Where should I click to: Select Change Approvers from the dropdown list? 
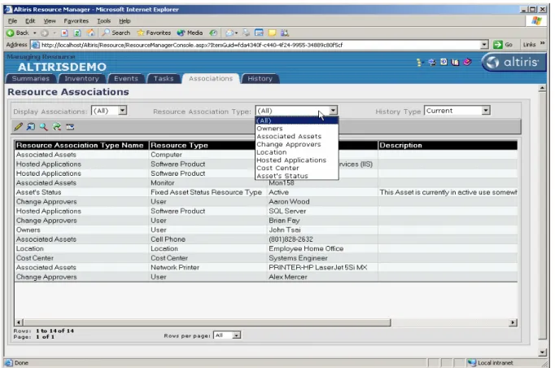click(x=296, y=144)
